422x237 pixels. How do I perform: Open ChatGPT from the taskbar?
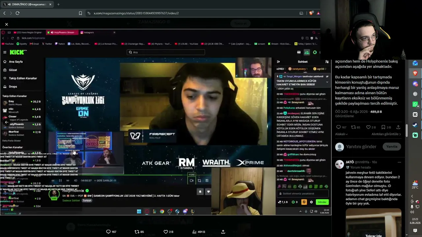[x=415, y=94]
